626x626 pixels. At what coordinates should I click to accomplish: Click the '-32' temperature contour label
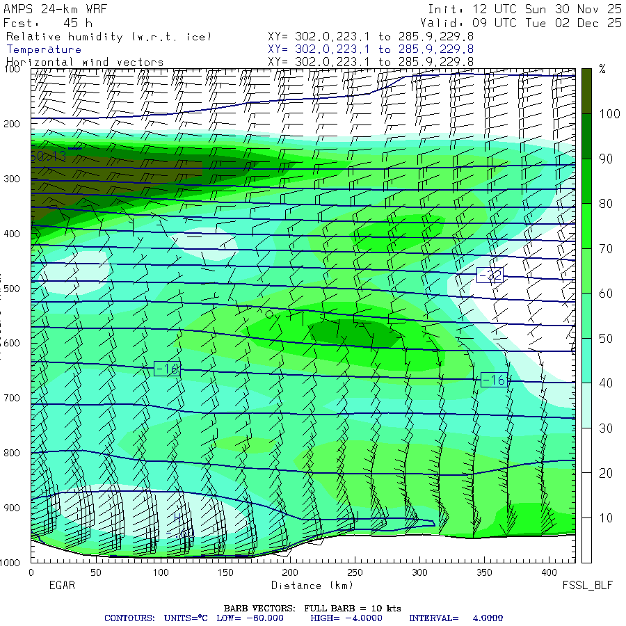490,275
